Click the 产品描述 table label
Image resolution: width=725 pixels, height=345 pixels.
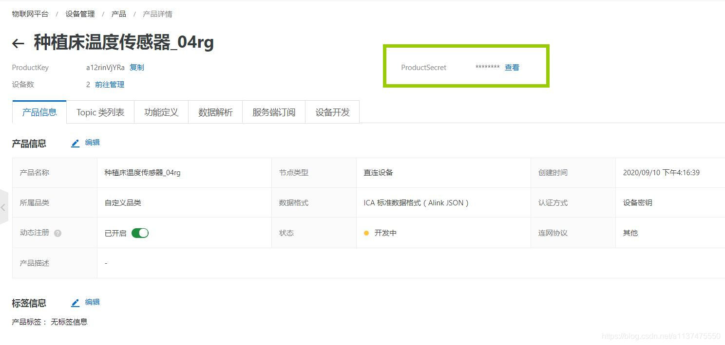[35, 263]
